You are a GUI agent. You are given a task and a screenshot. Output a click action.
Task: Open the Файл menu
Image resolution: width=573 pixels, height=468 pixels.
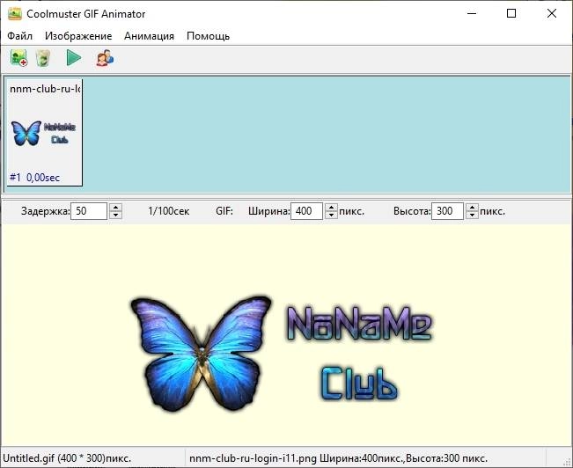click(19, 36)
